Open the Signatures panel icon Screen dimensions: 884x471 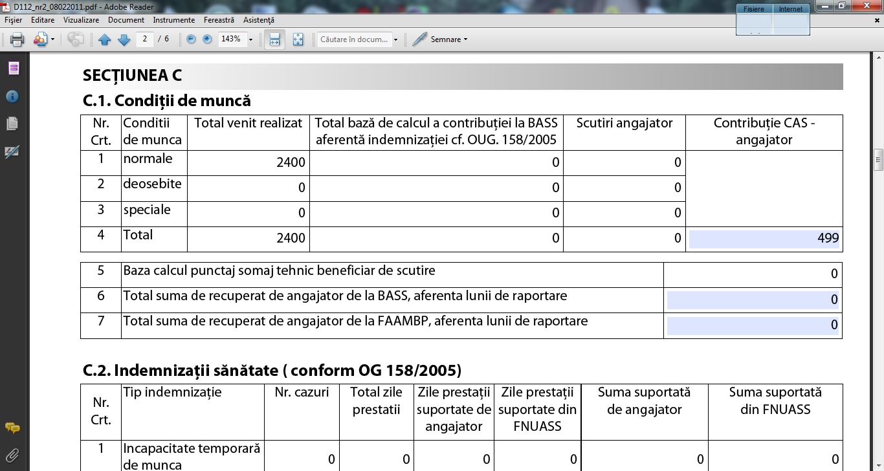(12, 151)
